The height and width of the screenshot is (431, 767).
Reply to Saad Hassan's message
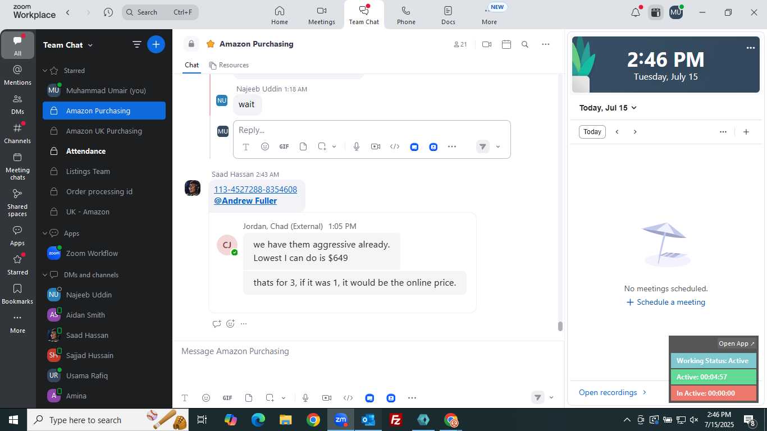click(217, 324)
